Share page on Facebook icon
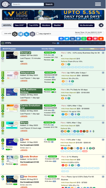The image size is (106, 188). [x=61, y=39]
